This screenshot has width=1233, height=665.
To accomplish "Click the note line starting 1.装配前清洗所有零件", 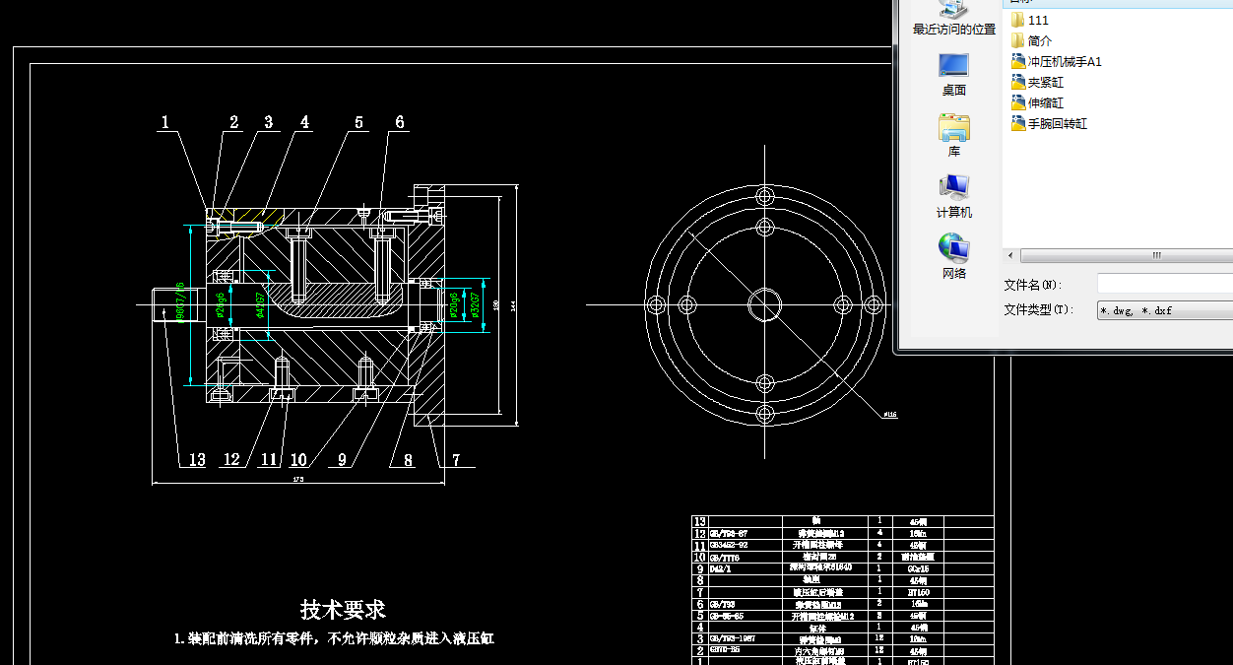I will [334, 638].
